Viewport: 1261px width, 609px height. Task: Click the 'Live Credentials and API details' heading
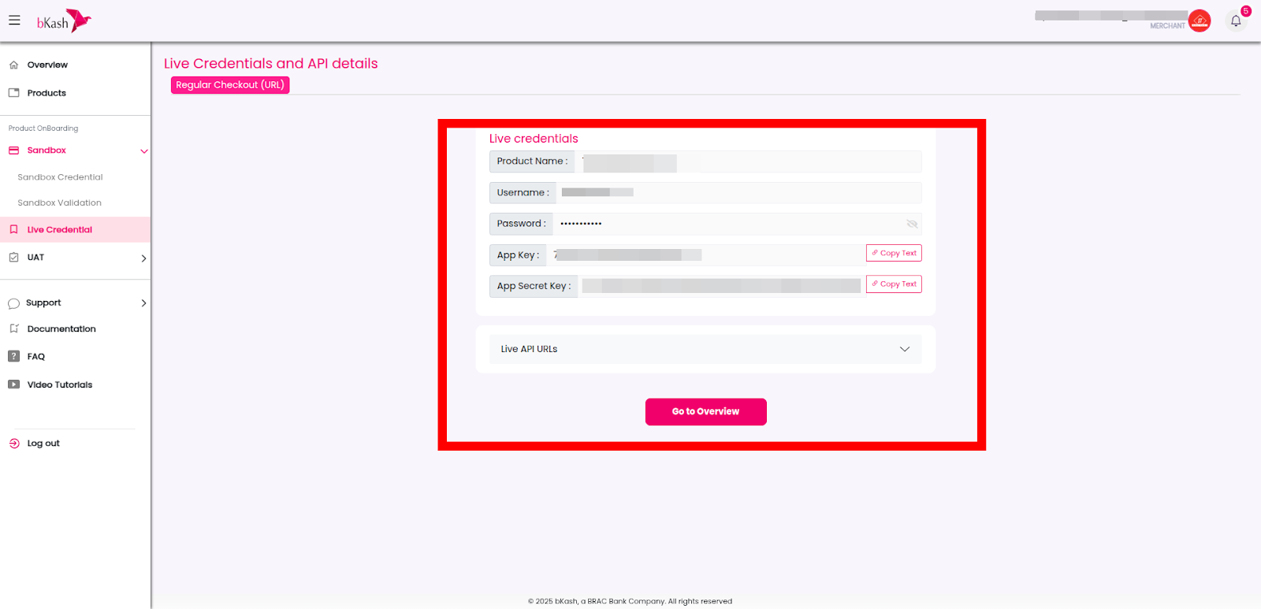[270, 64]
